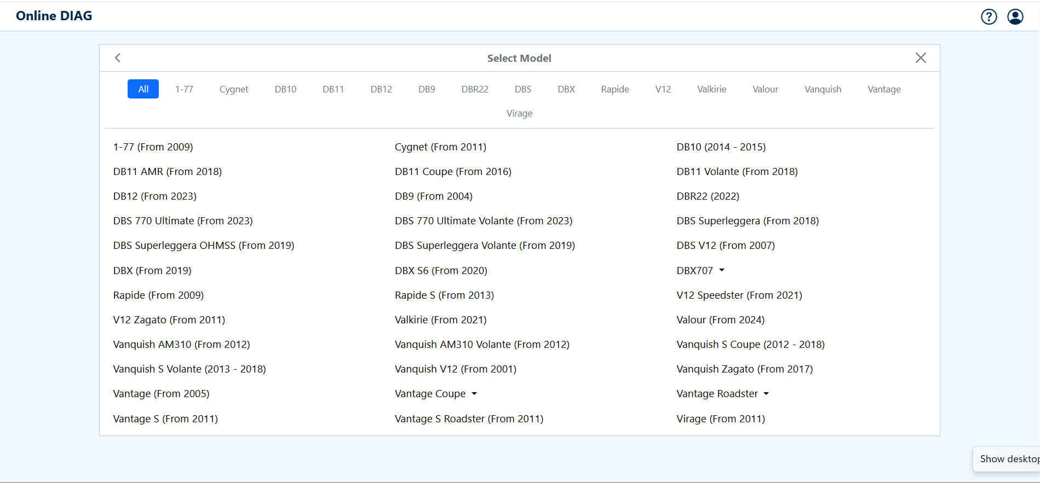Select DBR22 (2022) model

coord(708,196)
